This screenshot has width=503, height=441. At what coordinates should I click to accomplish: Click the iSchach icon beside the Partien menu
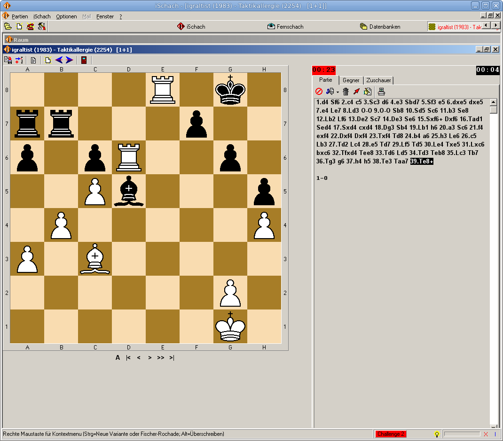pyautogui.click(x=6, y=16)
